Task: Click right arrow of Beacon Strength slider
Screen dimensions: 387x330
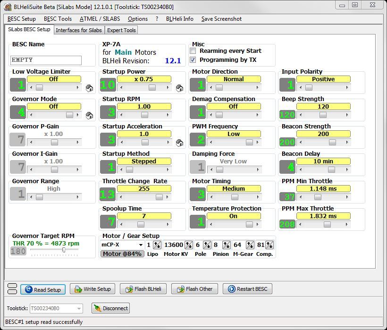Action: 347,143
